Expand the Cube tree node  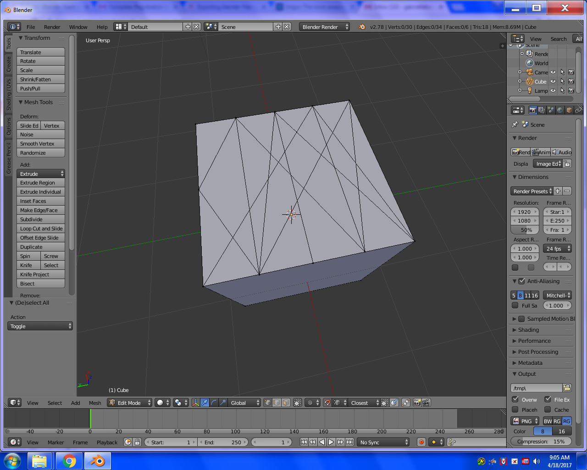520,81
